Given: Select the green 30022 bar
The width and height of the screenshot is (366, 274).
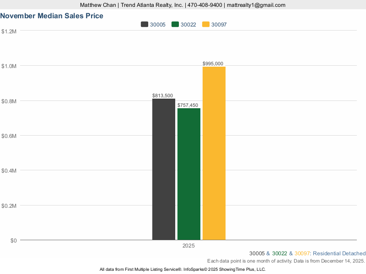Looking at the screenshot, I should 189,174.
